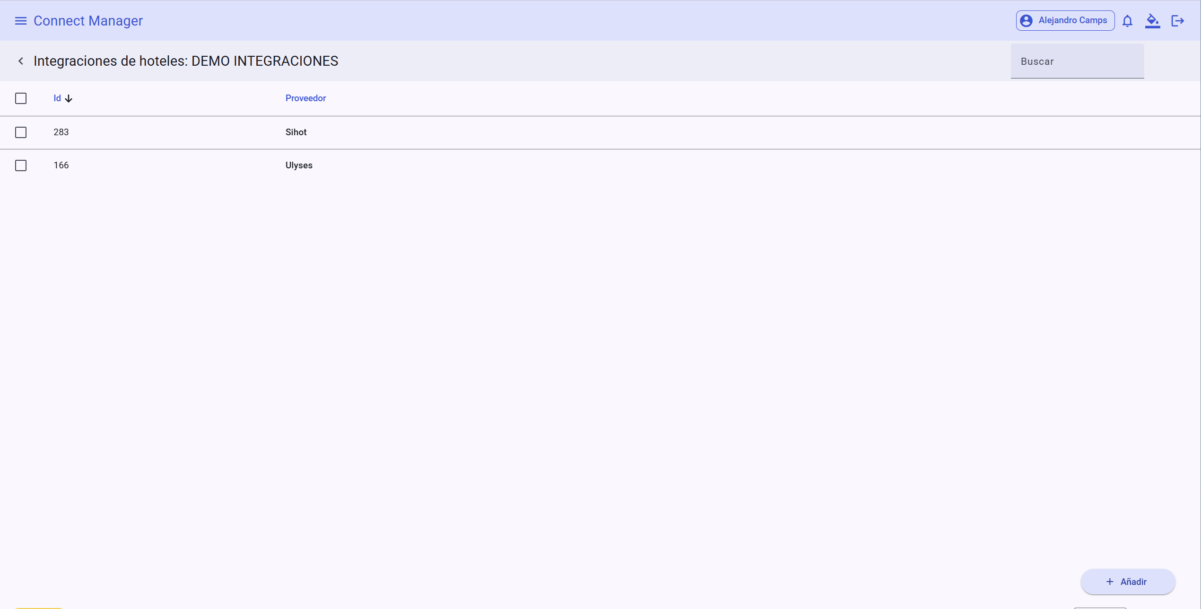Viewport: 1201px width, 609px height.
Task: Check the row 283 Sihot checkbox
Action: [21, 132]
